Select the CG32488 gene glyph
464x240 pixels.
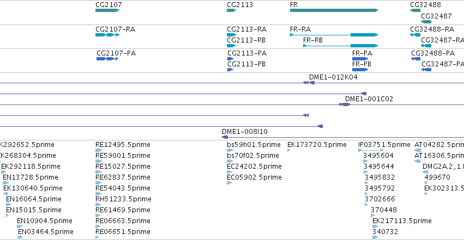tap(415, 10)
